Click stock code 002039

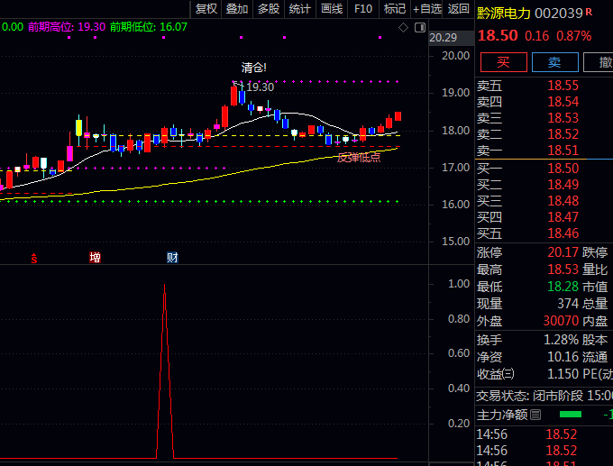pos(559,14)
